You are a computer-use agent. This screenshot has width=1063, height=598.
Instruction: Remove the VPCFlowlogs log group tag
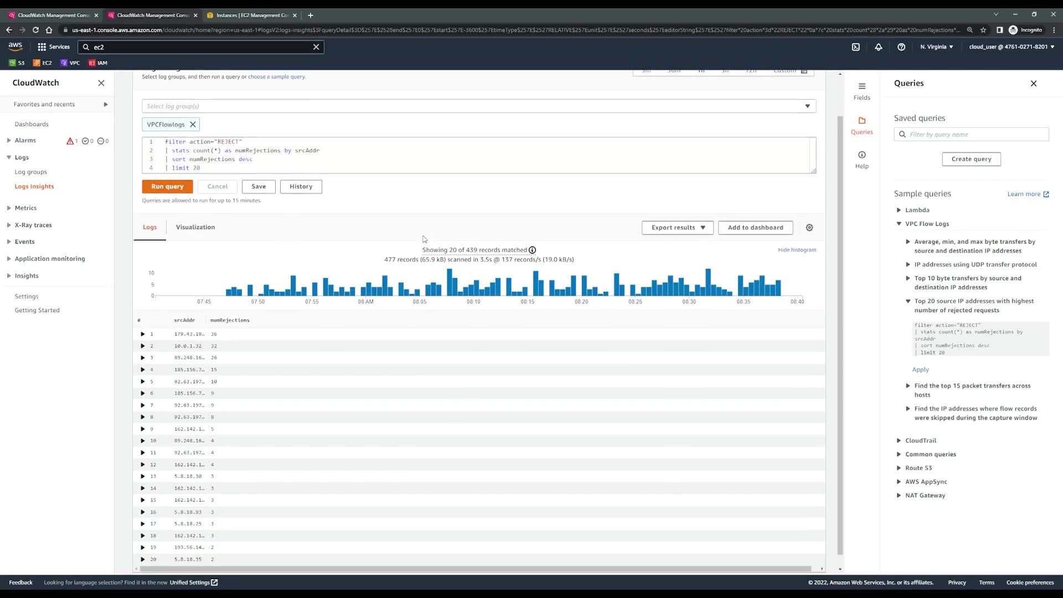coord(193,125)
